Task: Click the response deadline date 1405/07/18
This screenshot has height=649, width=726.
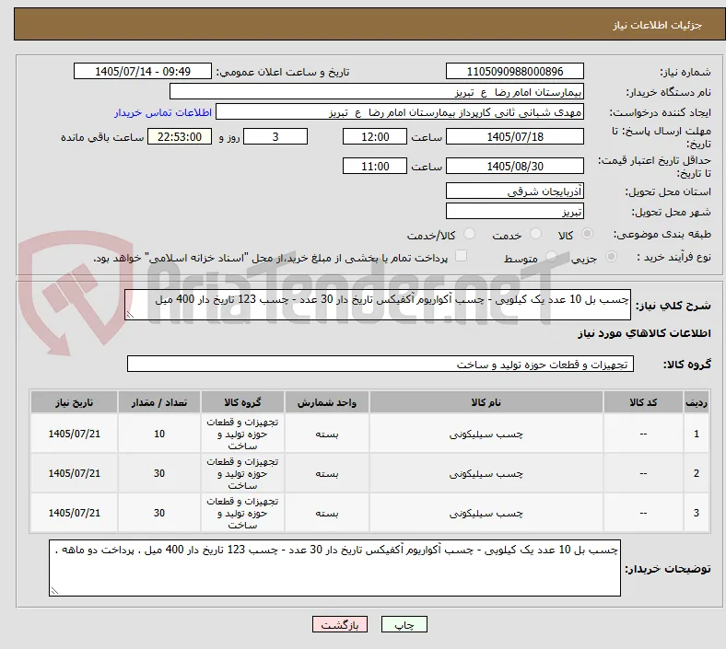Action: coord(514,136)
